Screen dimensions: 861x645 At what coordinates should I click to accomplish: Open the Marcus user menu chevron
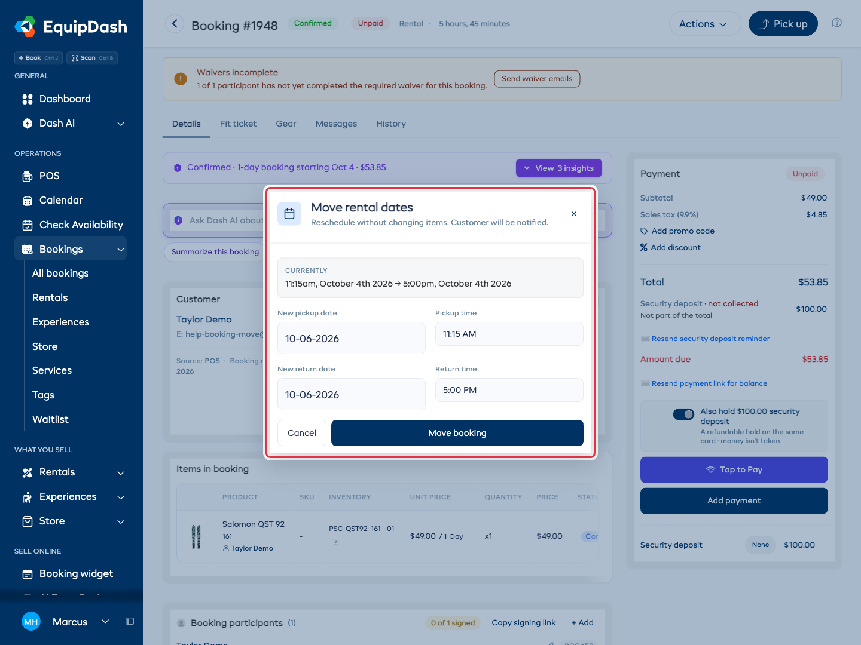coord(105,622)
